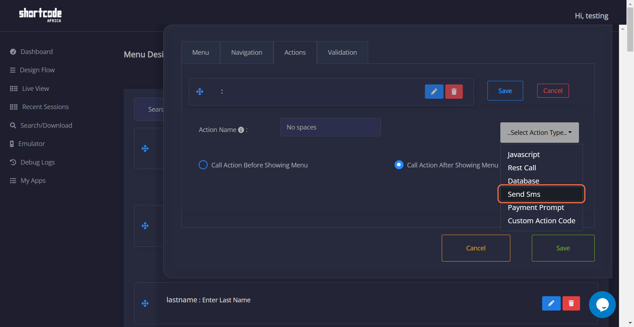Viewport: 634px width, 327px height.
Task: Open Debug Logs from the sidebar
Action: (38, 162)
